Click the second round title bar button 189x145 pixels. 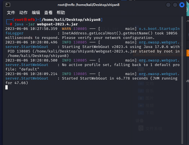coord(175,5)
